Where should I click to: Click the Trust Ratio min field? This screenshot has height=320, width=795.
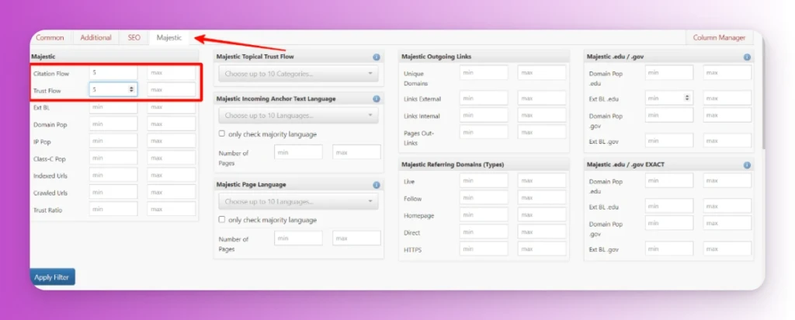click(x=113, y=209)
